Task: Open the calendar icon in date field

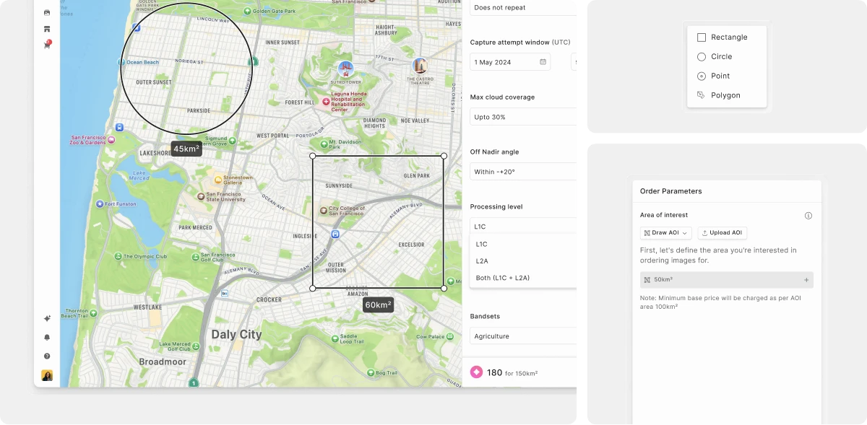Action: click(x=543, y=62)
